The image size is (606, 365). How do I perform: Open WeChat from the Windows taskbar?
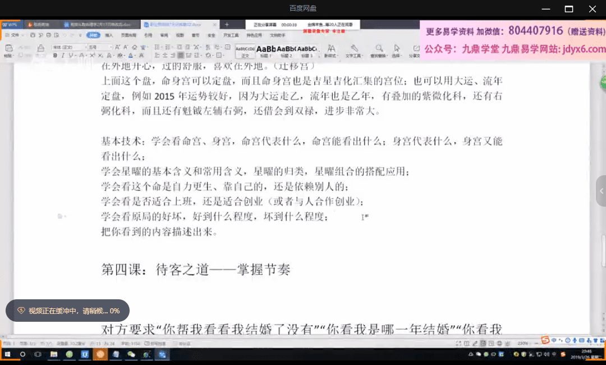click(x=131, y=354)
